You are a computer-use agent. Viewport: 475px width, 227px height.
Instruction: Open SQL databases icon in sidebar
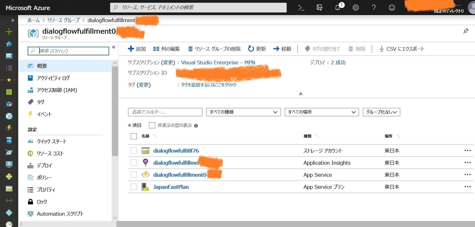[x=9, y=140]
